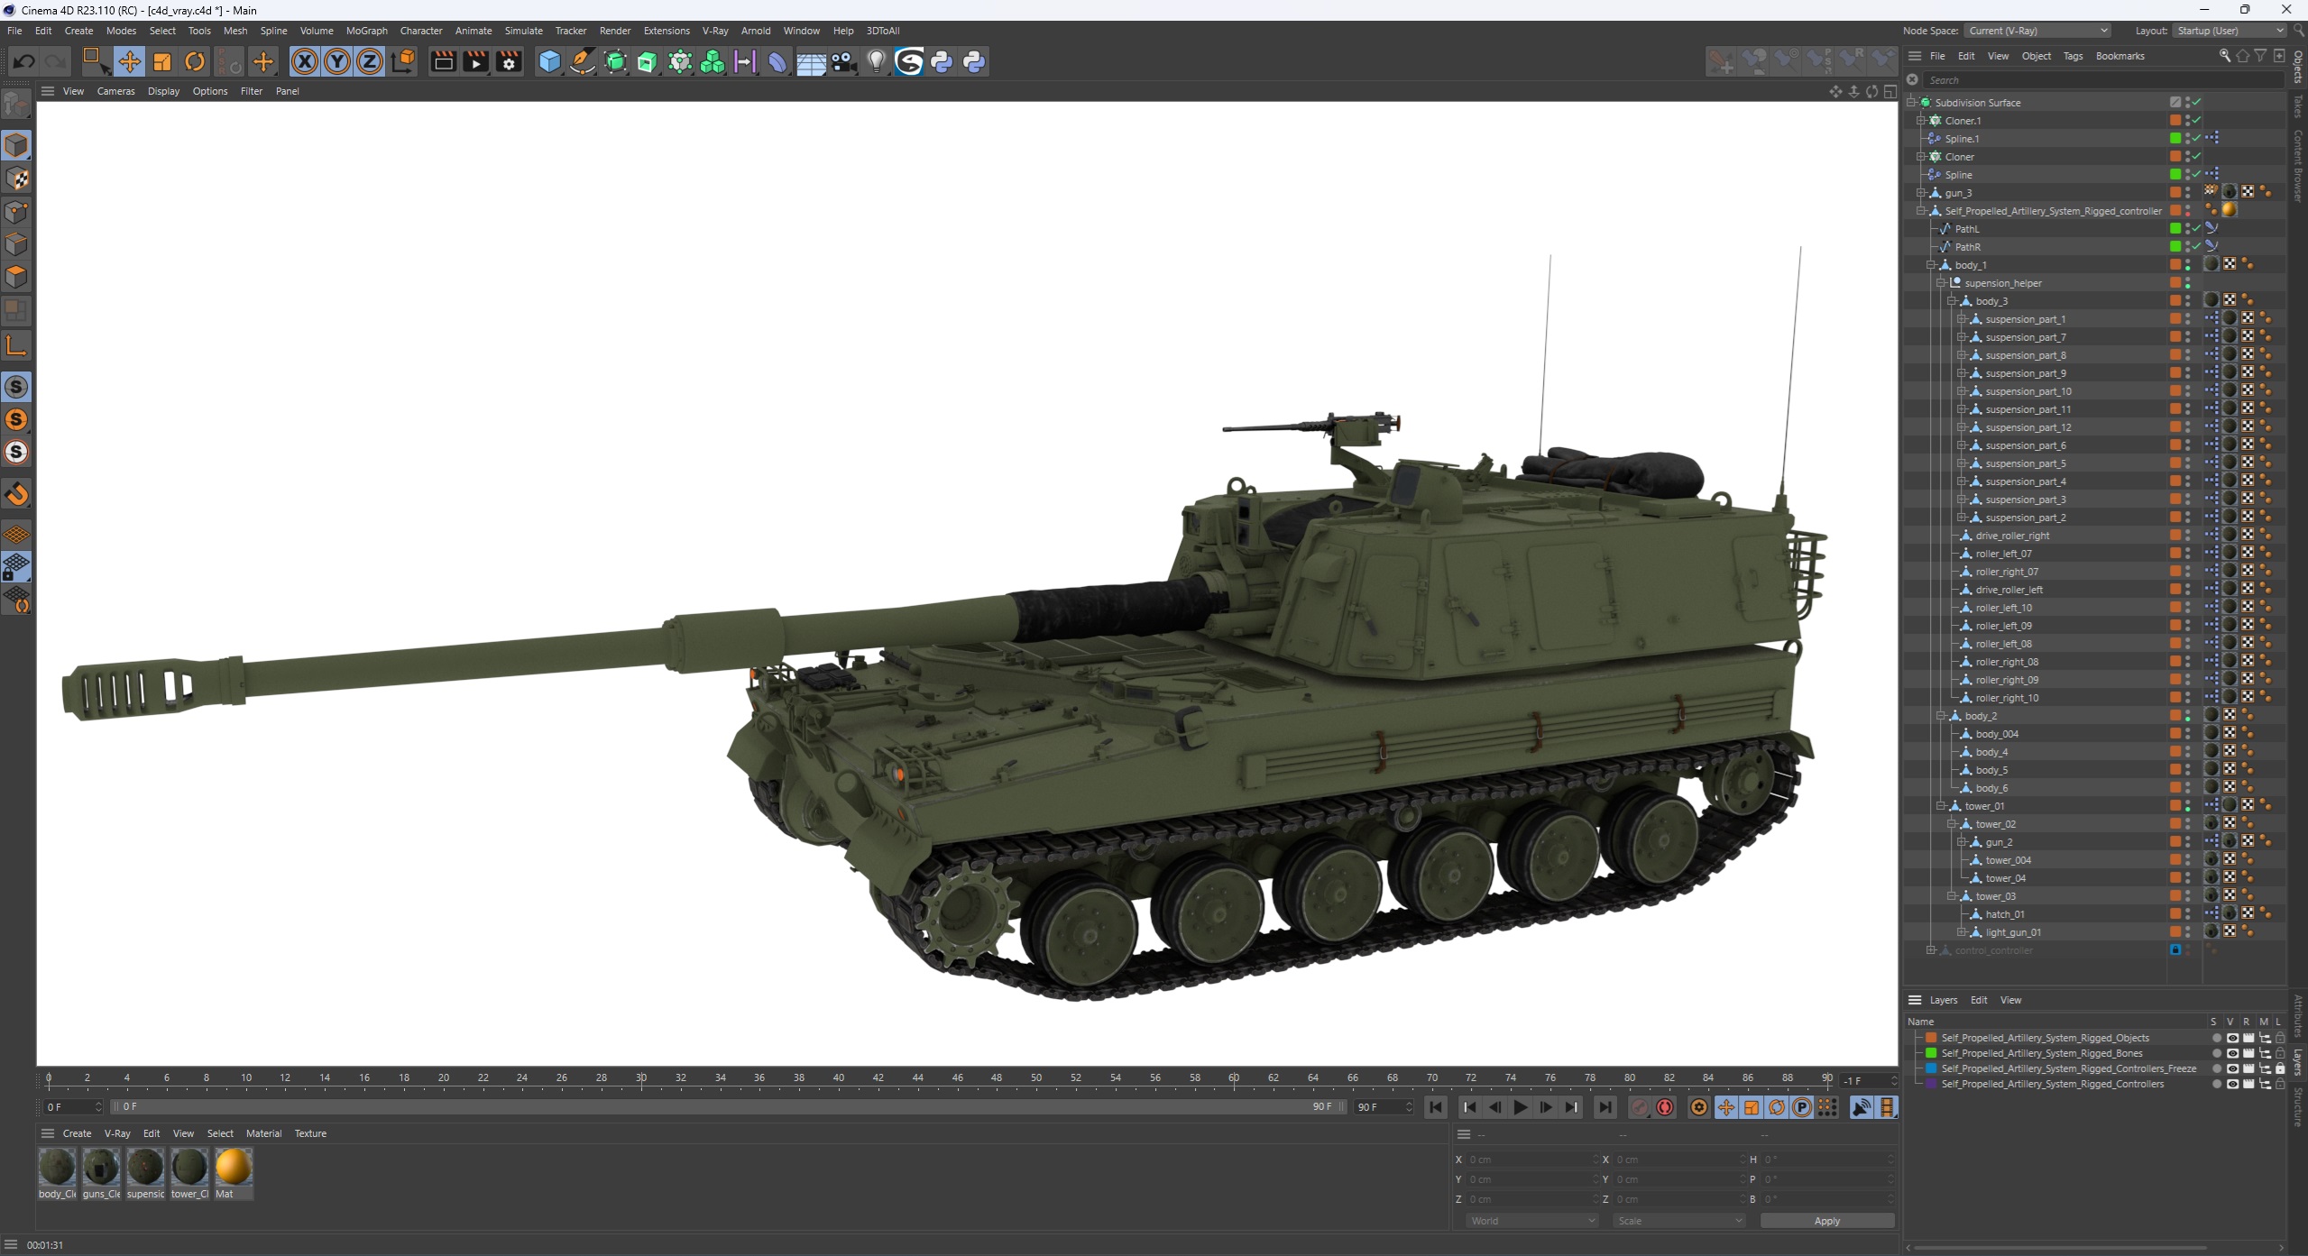
Task: Open the viewport Cameras menu
Action: [x=115, y=91]
